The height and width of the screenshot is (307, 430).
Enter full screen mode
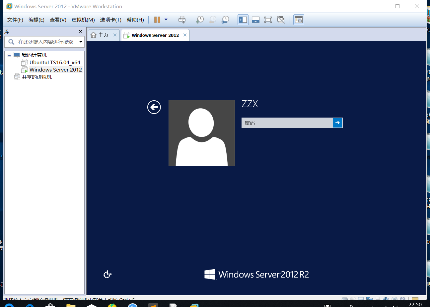coord(267,20)
